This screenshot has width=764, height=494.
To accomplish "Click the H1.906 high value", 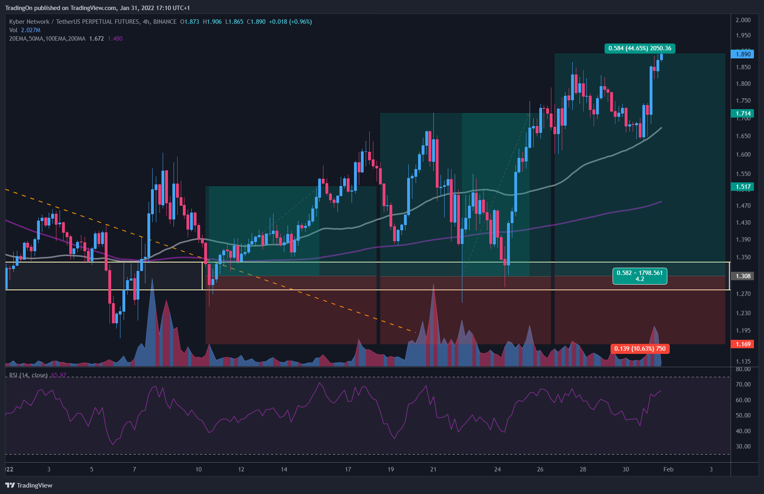I will click(x=212, y=22).
